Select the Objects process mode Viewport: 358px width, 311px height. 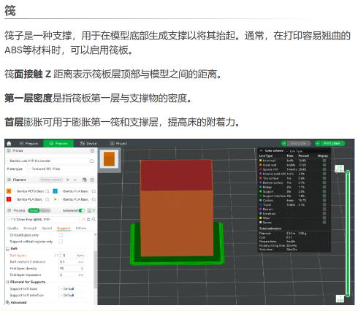[x=45, y=210]
